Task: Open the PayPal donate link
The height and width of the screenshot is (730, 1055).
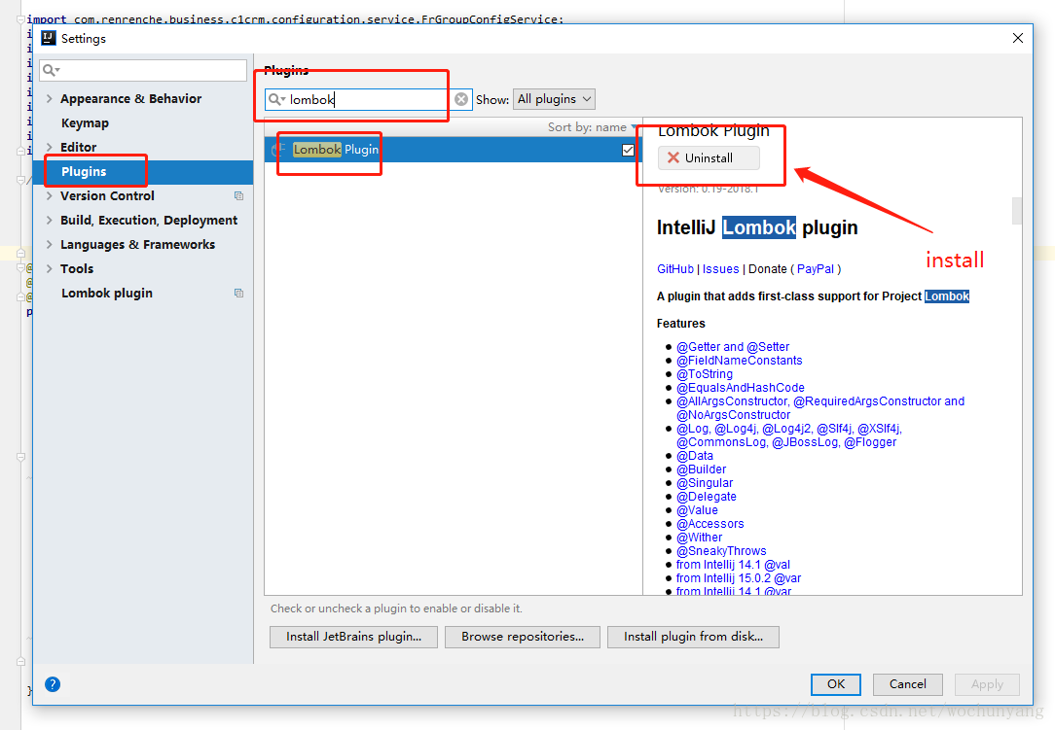Action: [x=816, y=269]
